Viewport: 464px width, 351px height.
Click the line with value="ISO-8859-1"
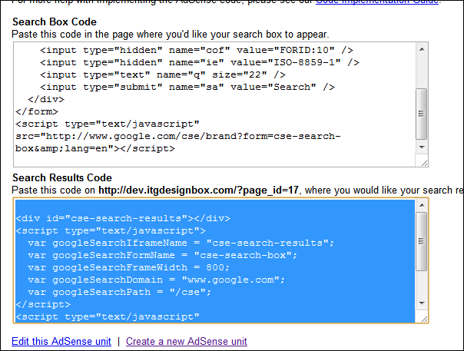click(x=200, y=62)
